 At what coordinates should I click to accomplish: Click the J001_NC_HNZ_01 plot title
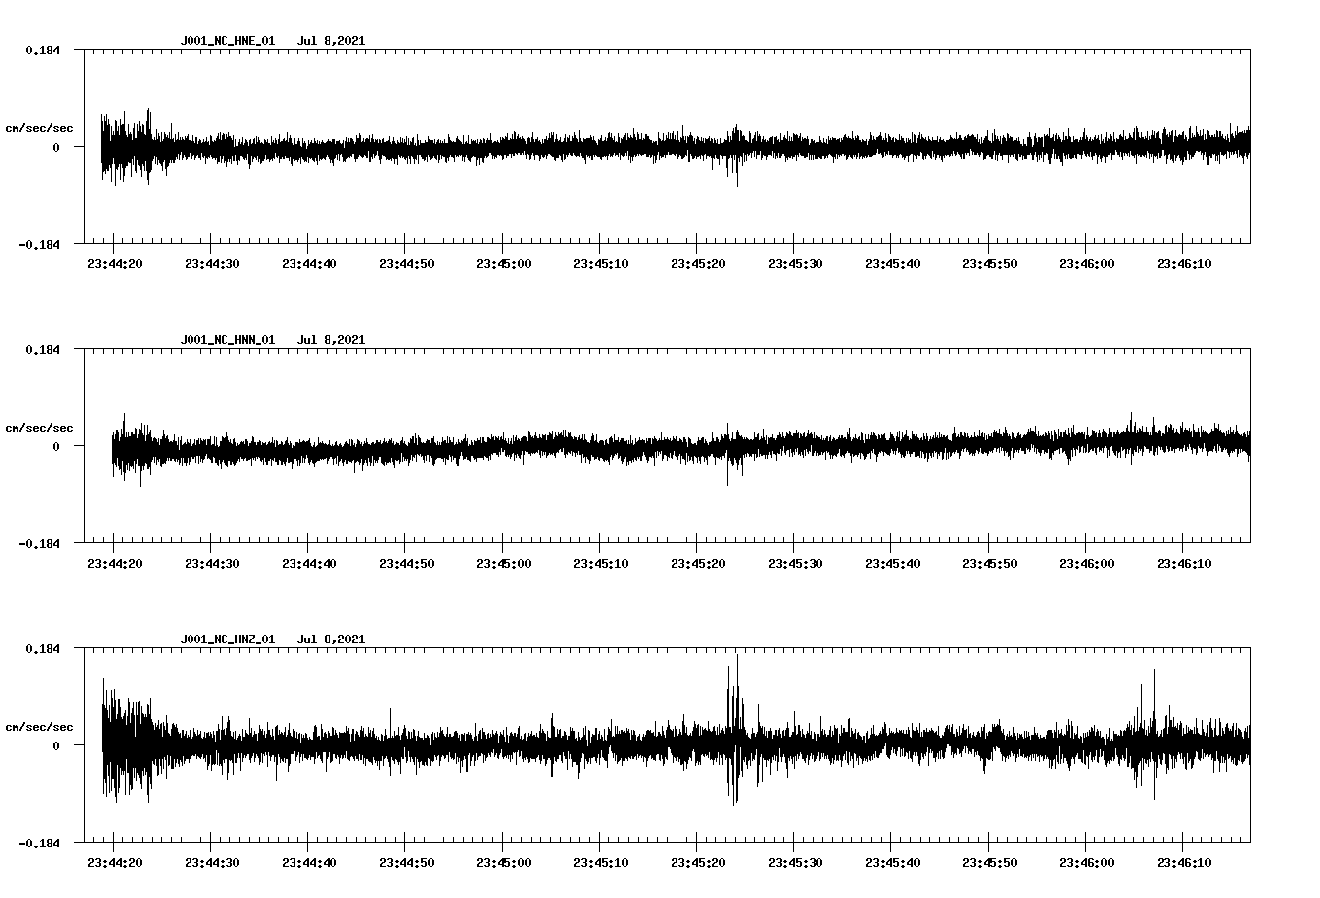[x=227, y=639]
